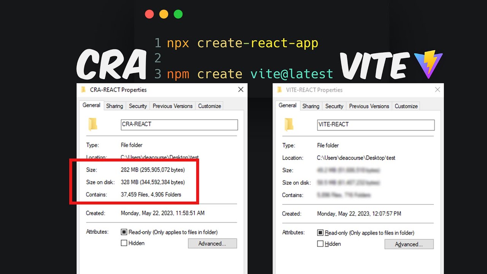Click 'File folder' type in VITE-REACT window
Image resolution: width=487 pixels, height=274 pixels.
(x=328, y=145)
